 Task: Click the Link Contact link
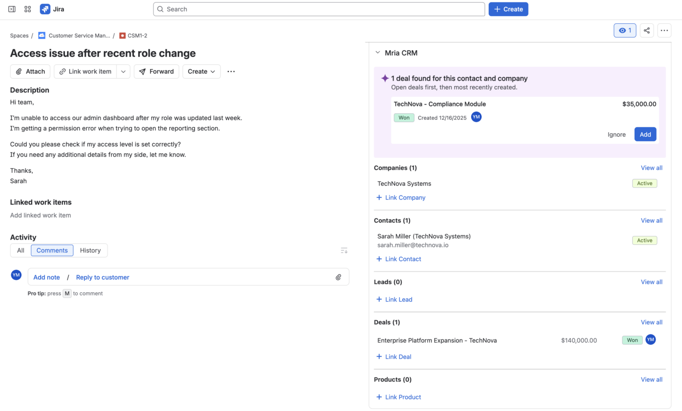[x=399, y=259]
